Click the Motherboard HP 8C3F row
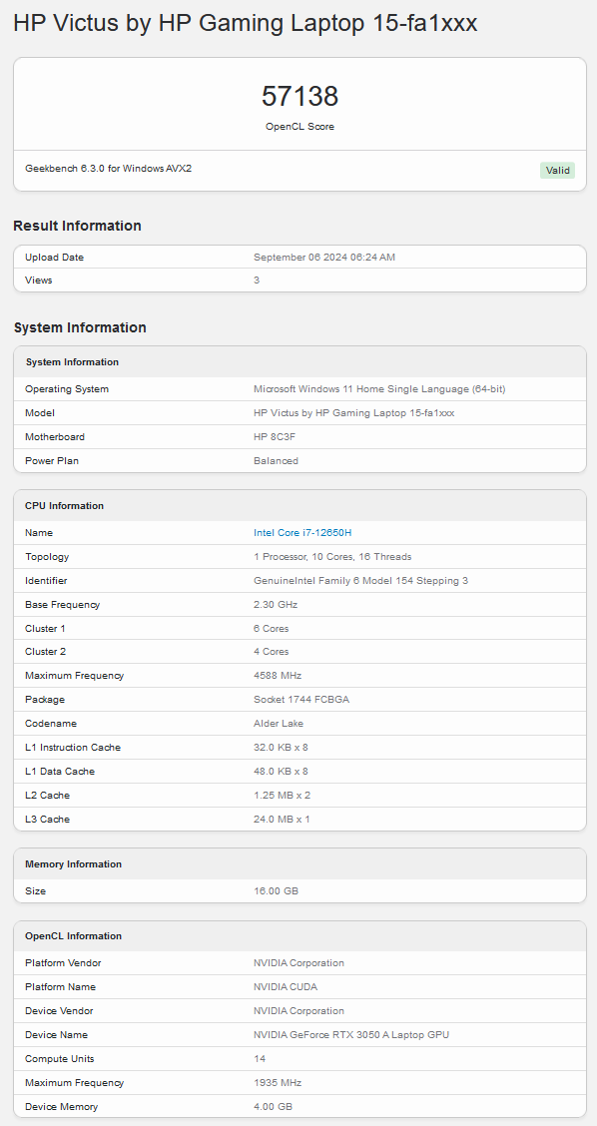This screenshot has height=1126, width=597. (x=299, y=436)
